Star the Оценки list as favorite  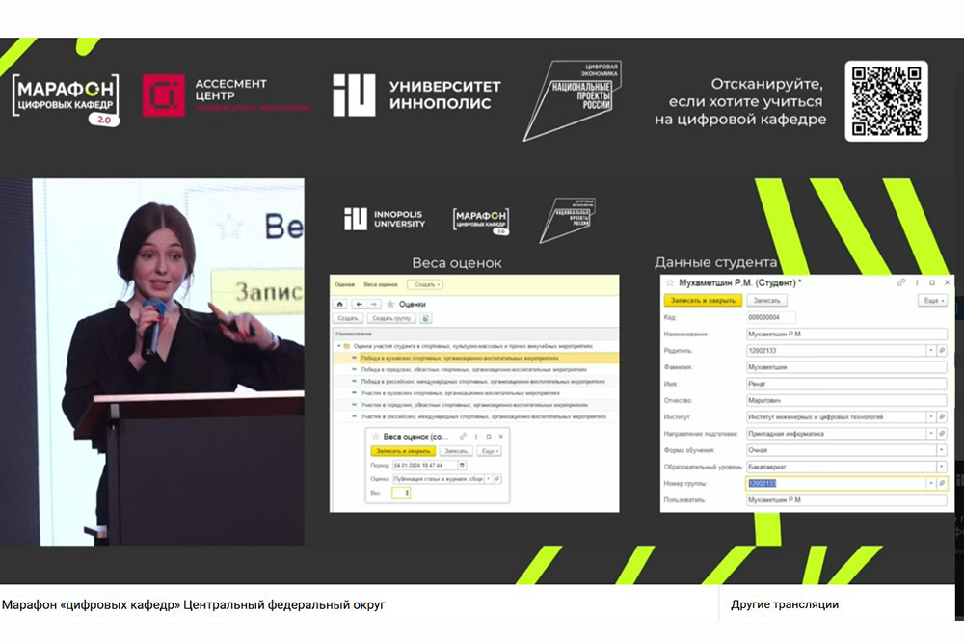[x=390, y=303]
